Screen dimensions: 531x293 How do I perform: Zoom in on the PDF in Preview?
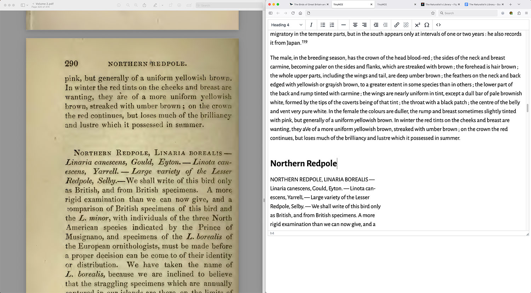click(136, 5)
